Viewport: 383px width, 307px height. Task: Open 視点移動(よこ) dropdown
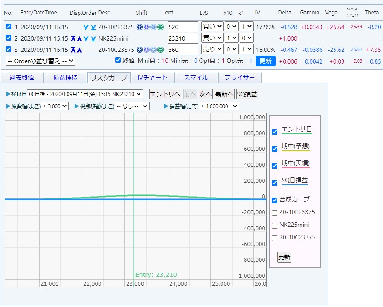(x=132, y=106)
